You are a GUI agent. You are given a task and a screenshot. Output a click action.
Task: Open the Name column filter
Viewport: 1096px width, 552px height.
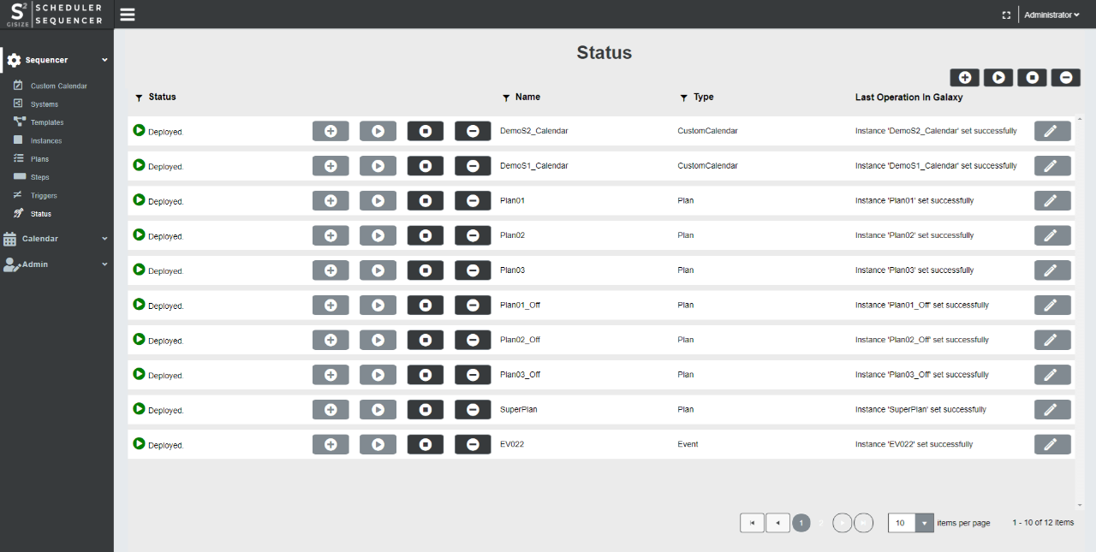click(506, 98)
